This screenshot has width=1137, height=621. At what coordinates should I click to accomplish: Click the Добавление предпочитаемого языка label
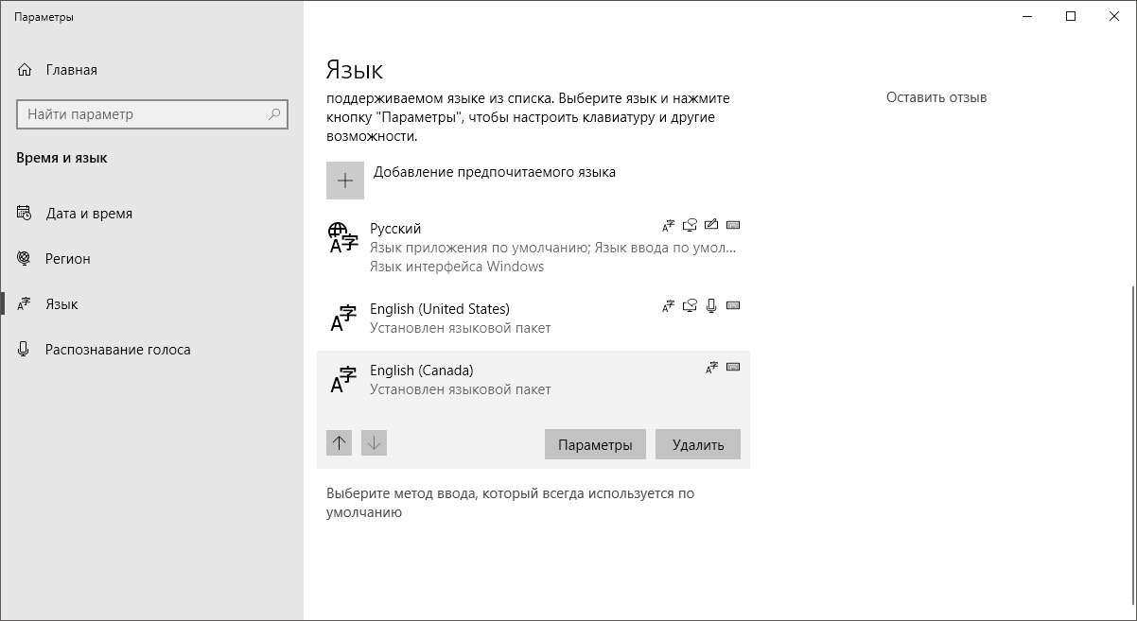click(x=495, y=172)
